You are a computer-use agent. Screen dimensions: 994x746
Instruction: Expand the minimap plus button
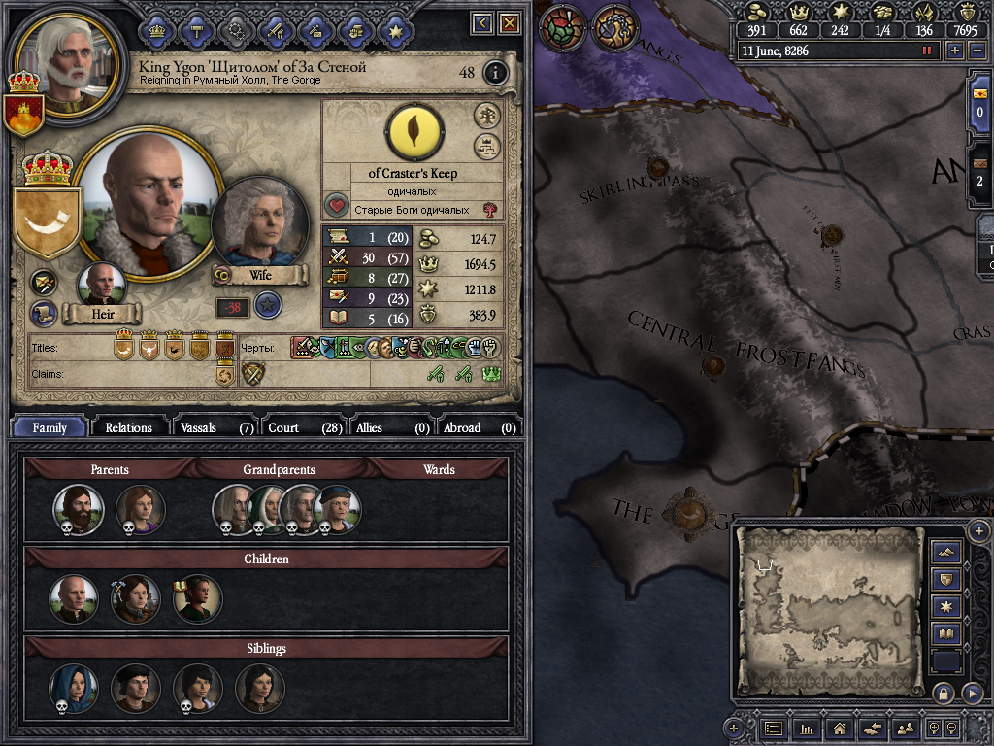click(x=978, y=531)
